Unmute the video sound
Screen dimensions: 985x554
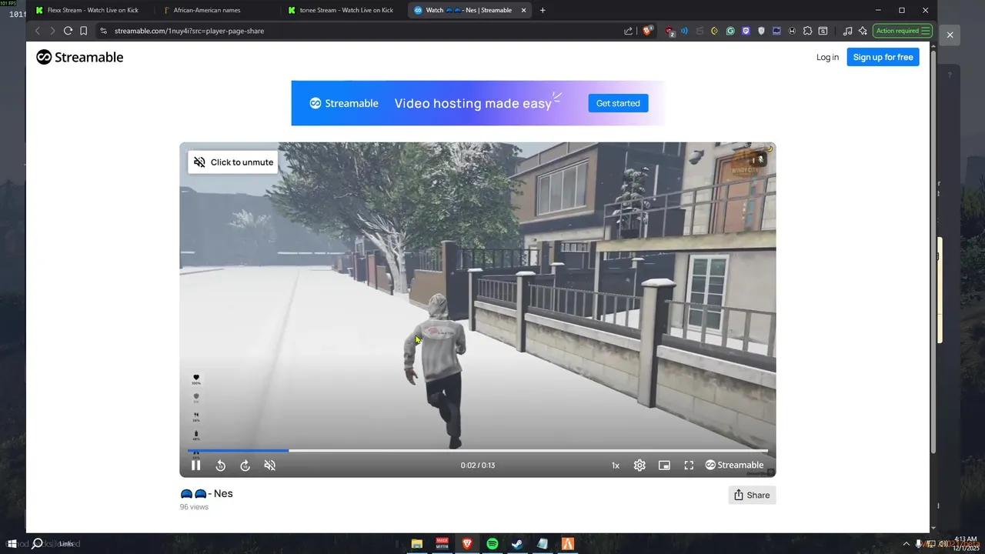[x=270, y=465]
